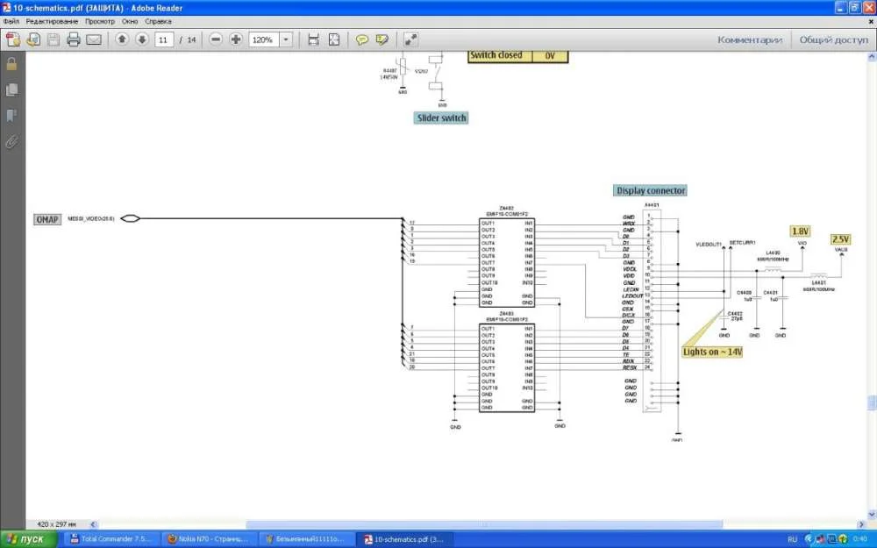
Task: Toggle fit-to-window-width scrolling mode
Action: 313,39
